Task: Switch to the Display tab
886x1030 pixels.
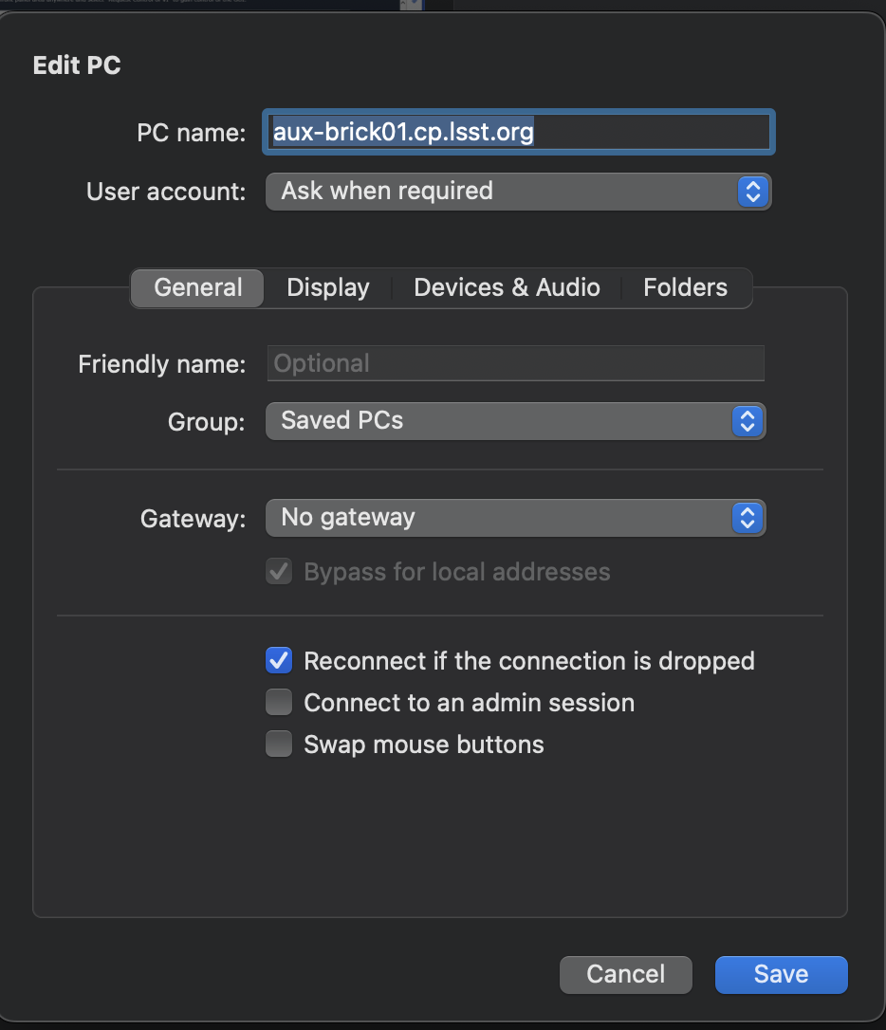Action: [328, 288]
